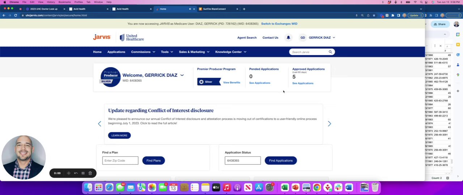See Applications under Approved Applications
The image size is (463, 195).
(303, 83)
